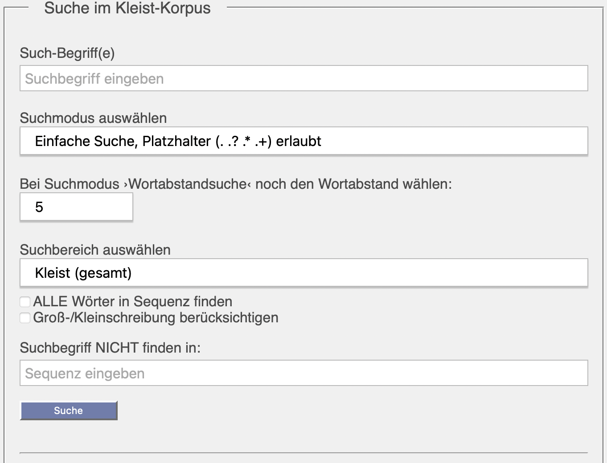The image size is (607, 463).
Task: Click the Suchmodus auswählen label text
Action: 93,118
